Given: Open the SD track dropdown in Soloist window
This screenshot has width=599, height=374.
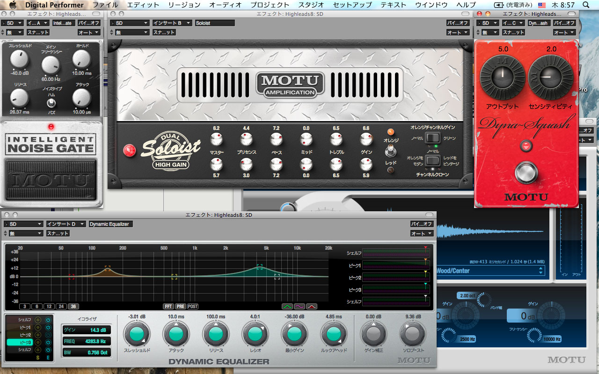Looking at the screenshot, I should tap(130, 23).
